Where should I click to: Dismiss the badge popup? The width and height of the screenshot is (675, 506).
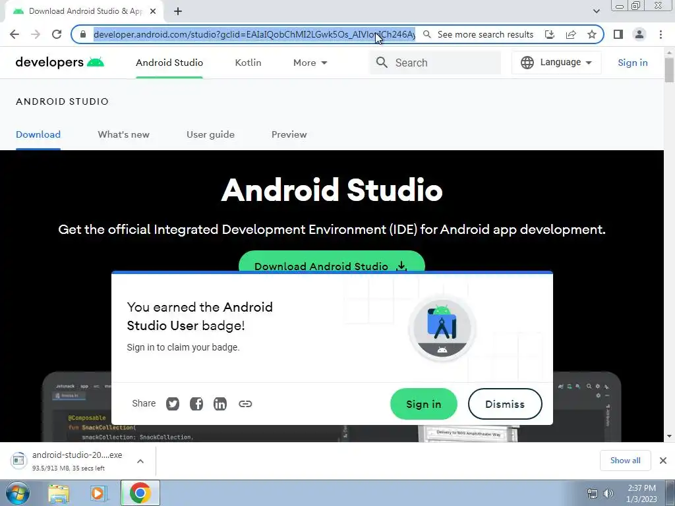point(505,404)
